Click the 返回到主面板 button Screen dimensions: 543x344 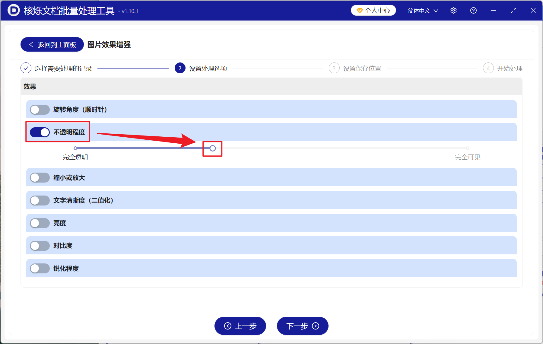coord(52,44)
